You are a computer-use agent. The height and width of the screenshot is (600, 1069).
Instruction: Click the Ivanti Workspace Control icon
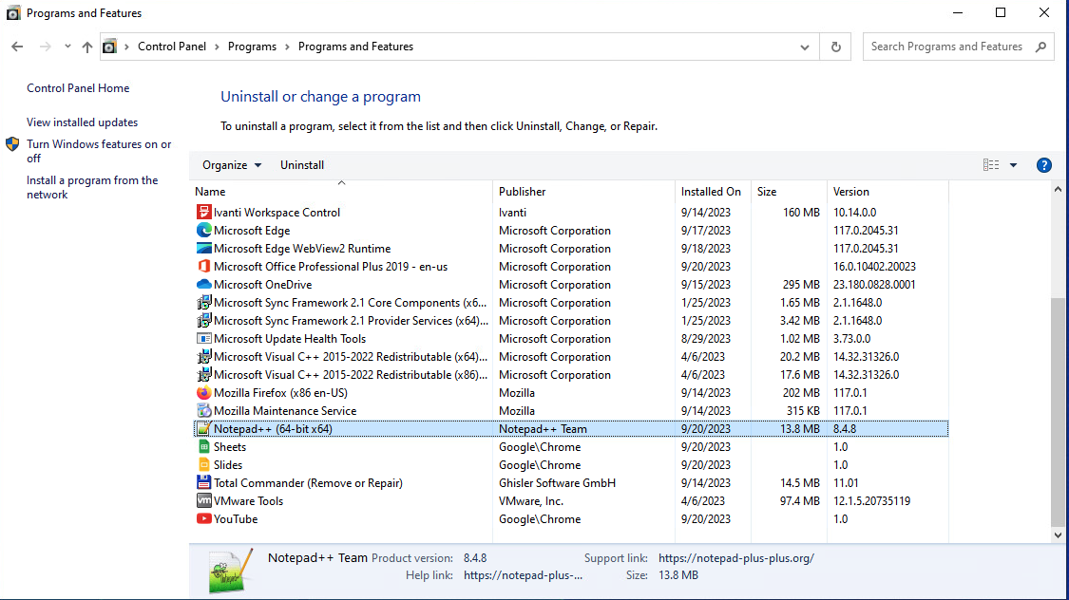click(203, 212)
